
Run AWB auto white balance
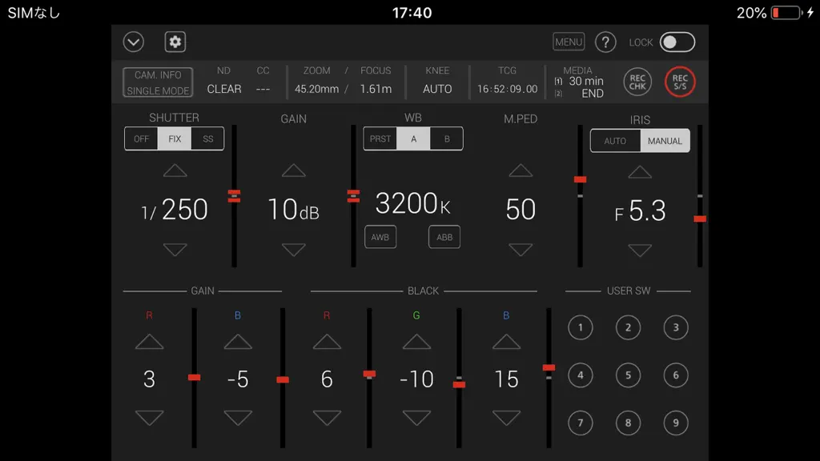[380, 237]
